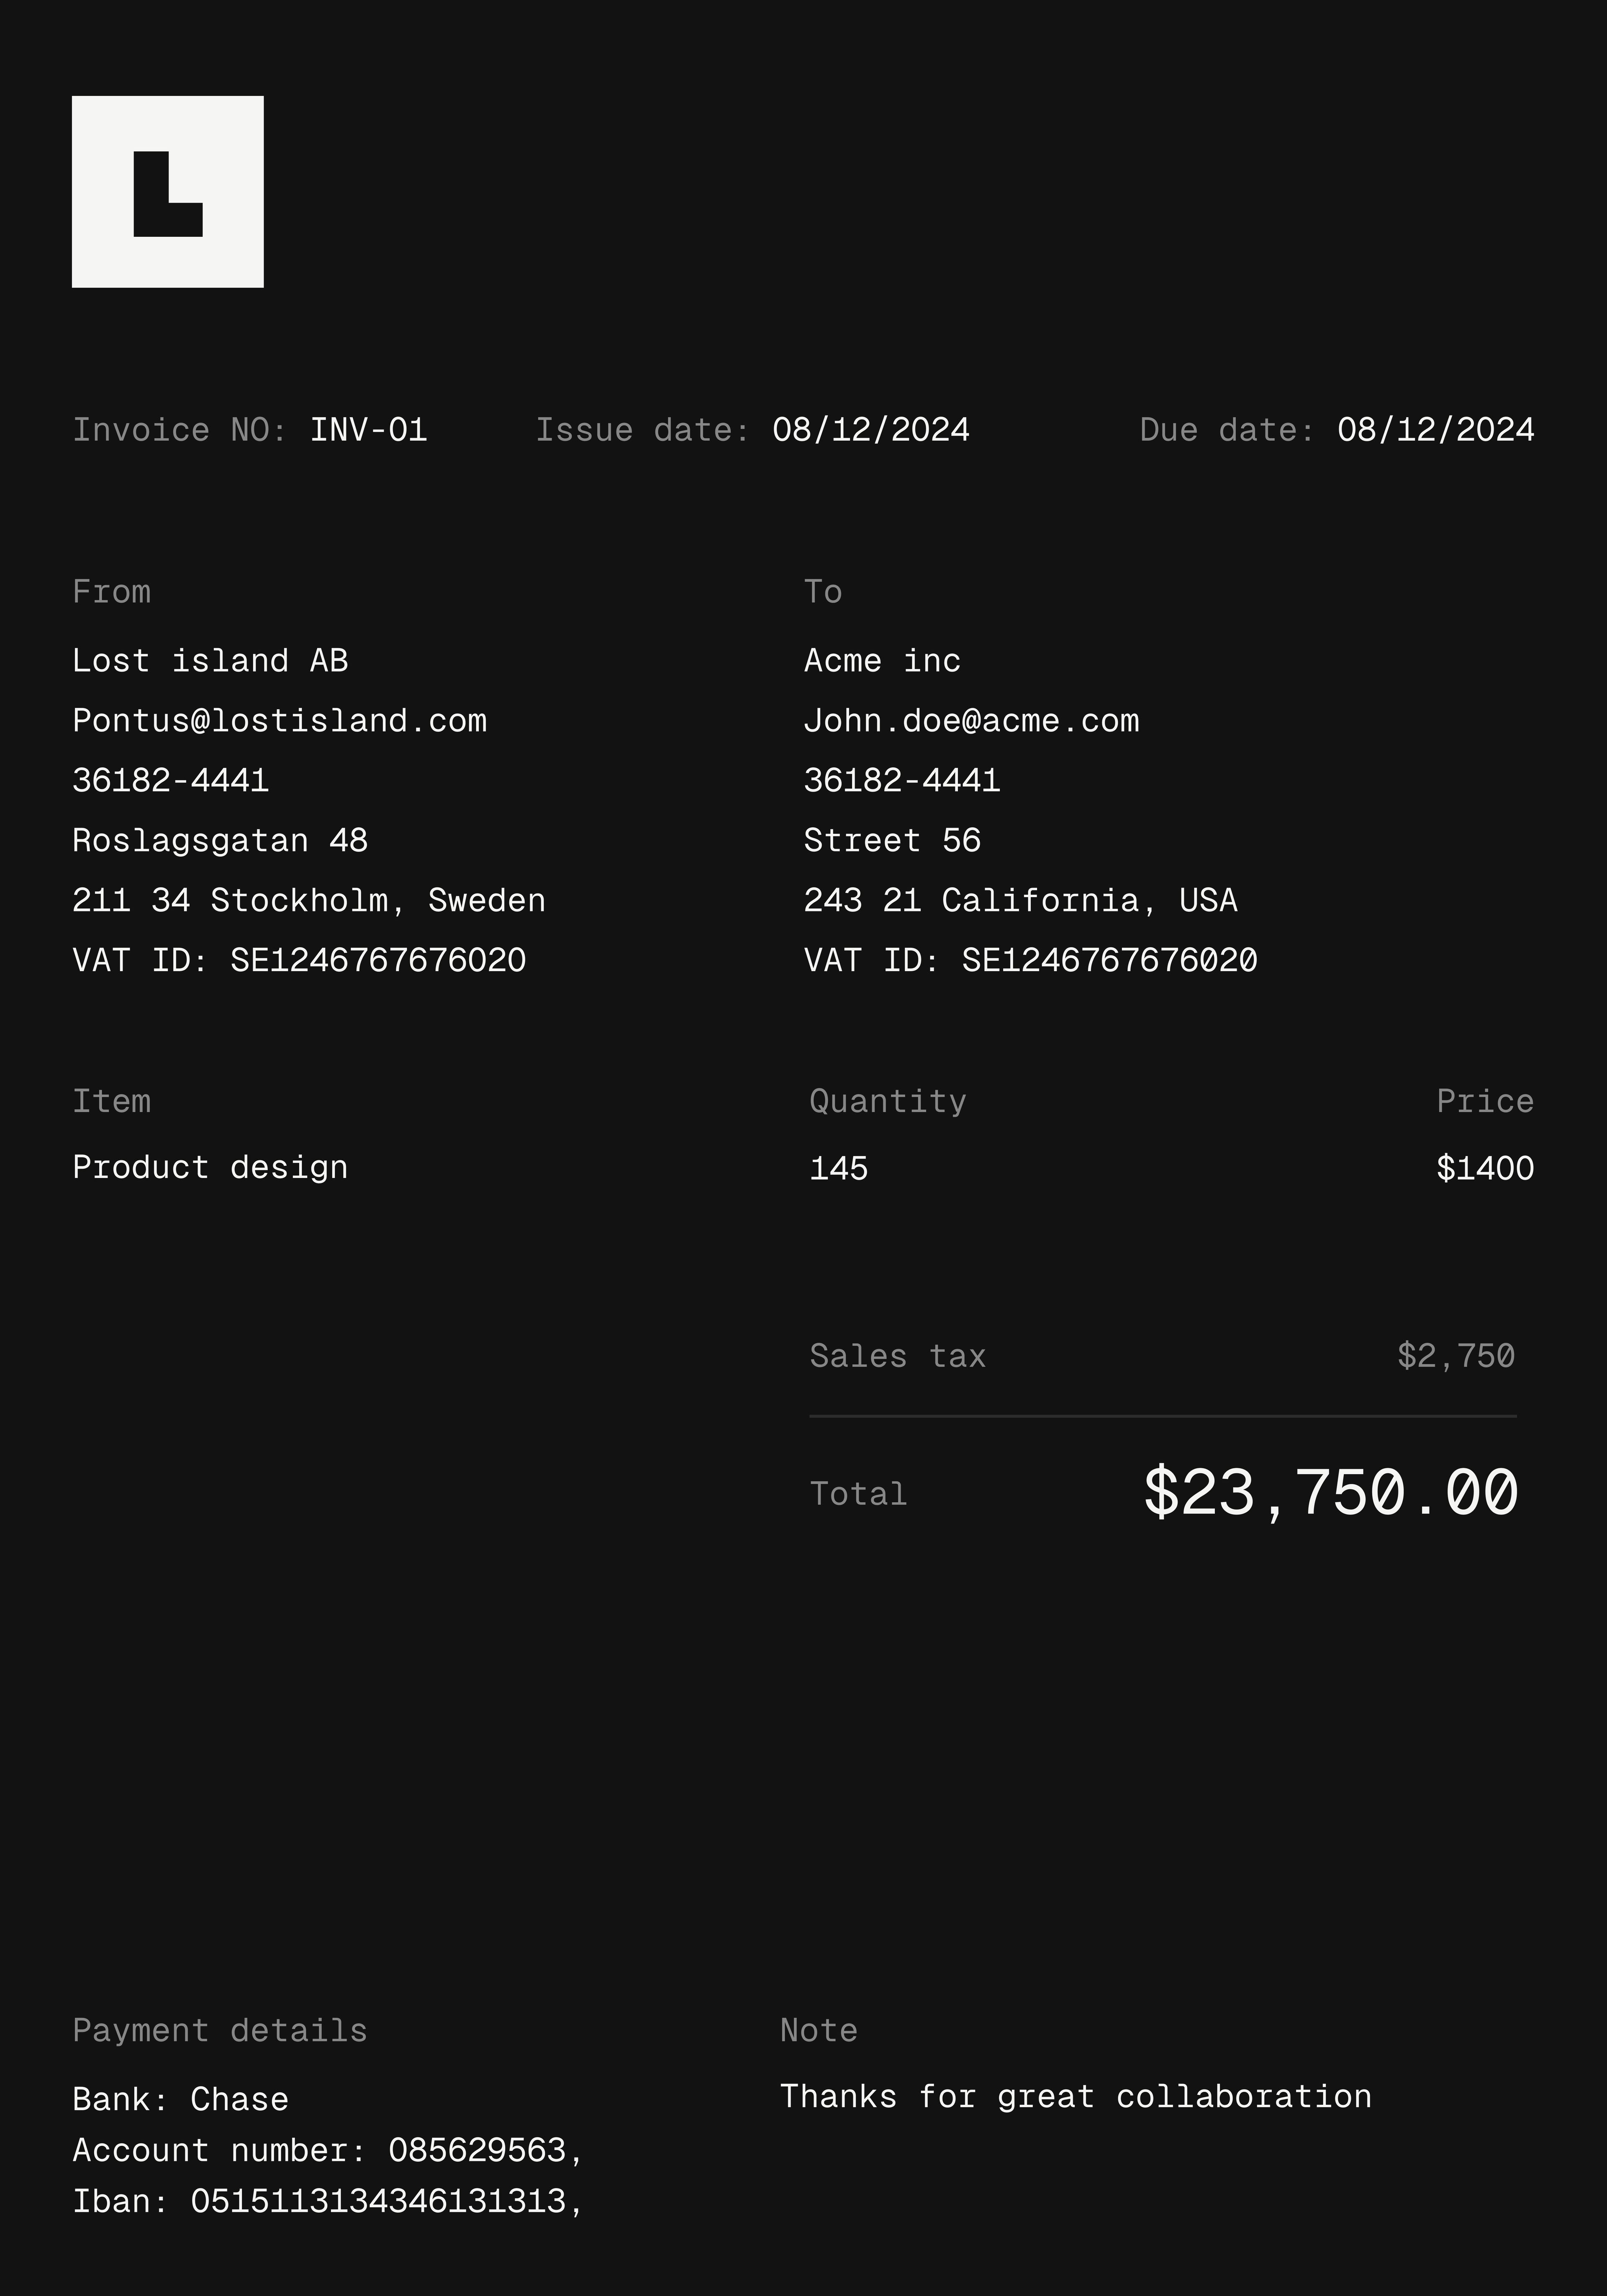The height and width of the screenshot is (2296, 1607).
Task: Click the due date value
Action: pos(1436,430)
